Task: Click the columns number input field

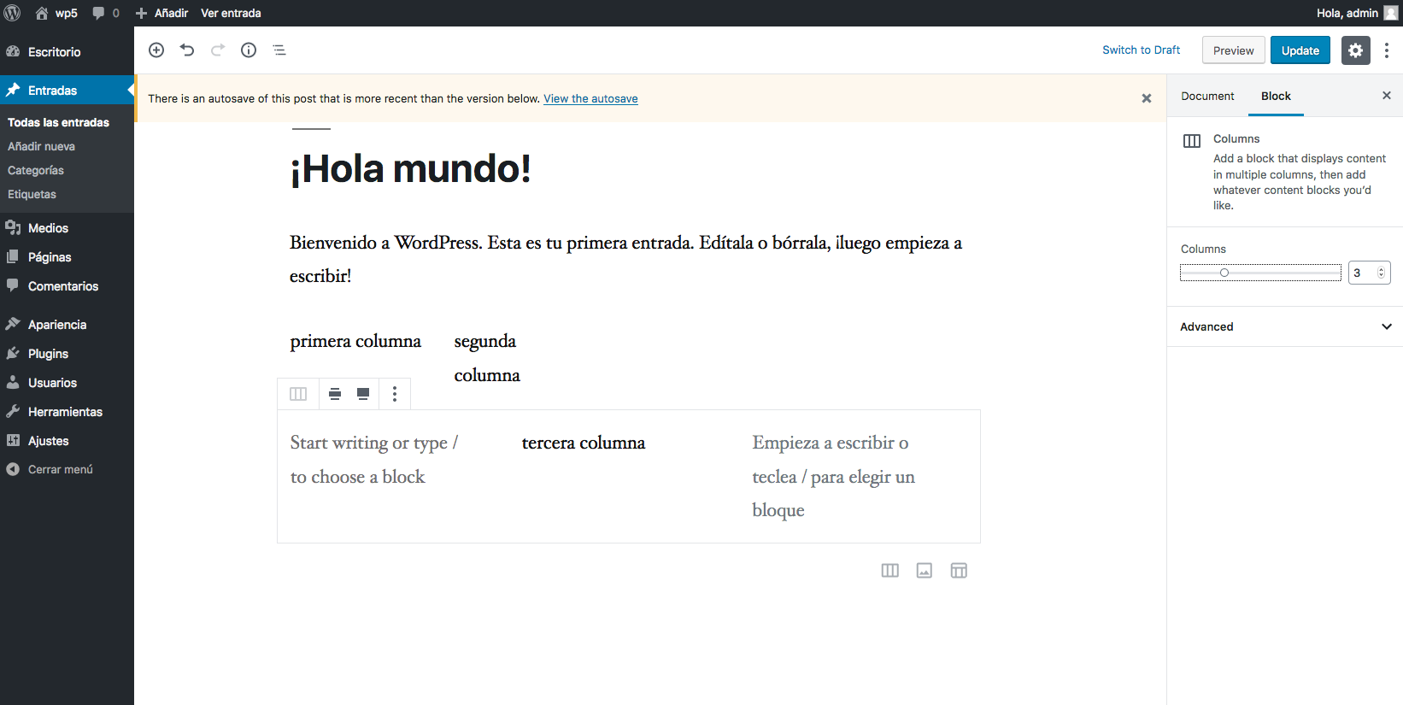Action: coord(1362,273)
